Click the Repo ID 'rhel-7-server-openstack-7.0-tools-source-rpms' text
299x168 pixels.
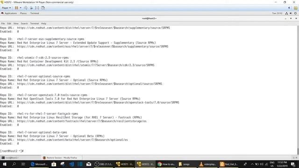[52, 95]
